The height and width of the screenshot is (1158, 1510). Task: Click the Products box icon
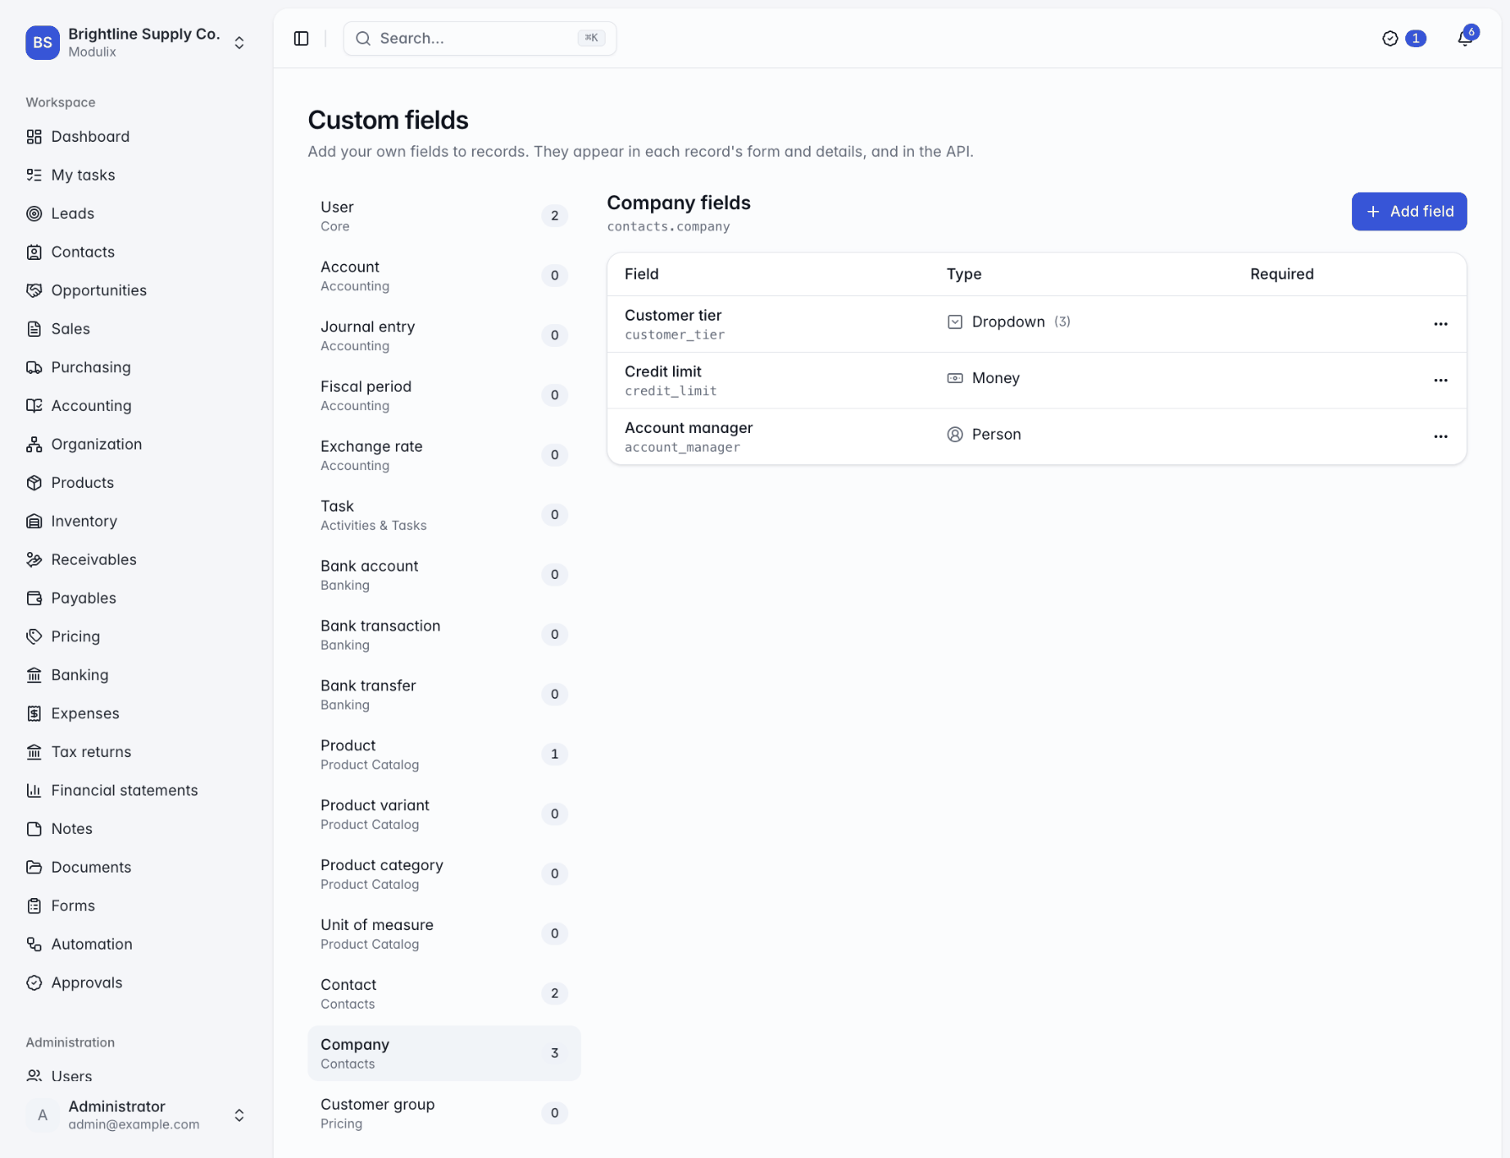tap(34, 483)
